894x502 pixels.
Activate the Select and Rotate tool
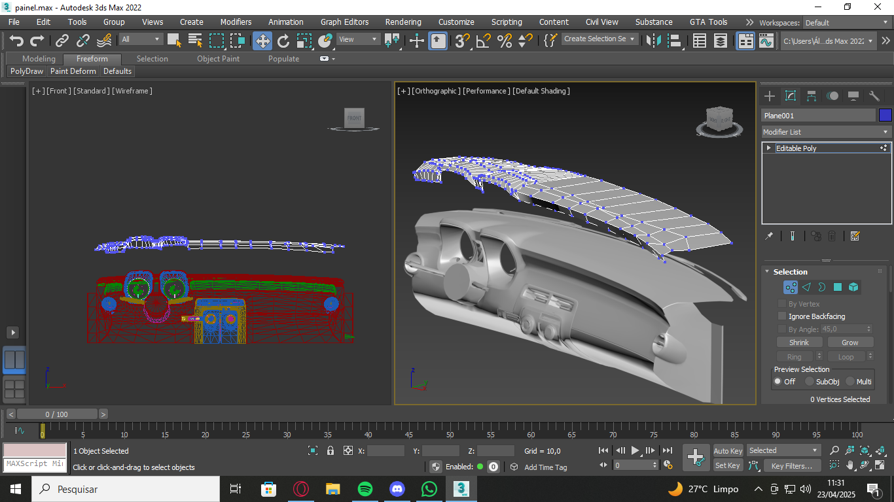click(x=283, y=41)
